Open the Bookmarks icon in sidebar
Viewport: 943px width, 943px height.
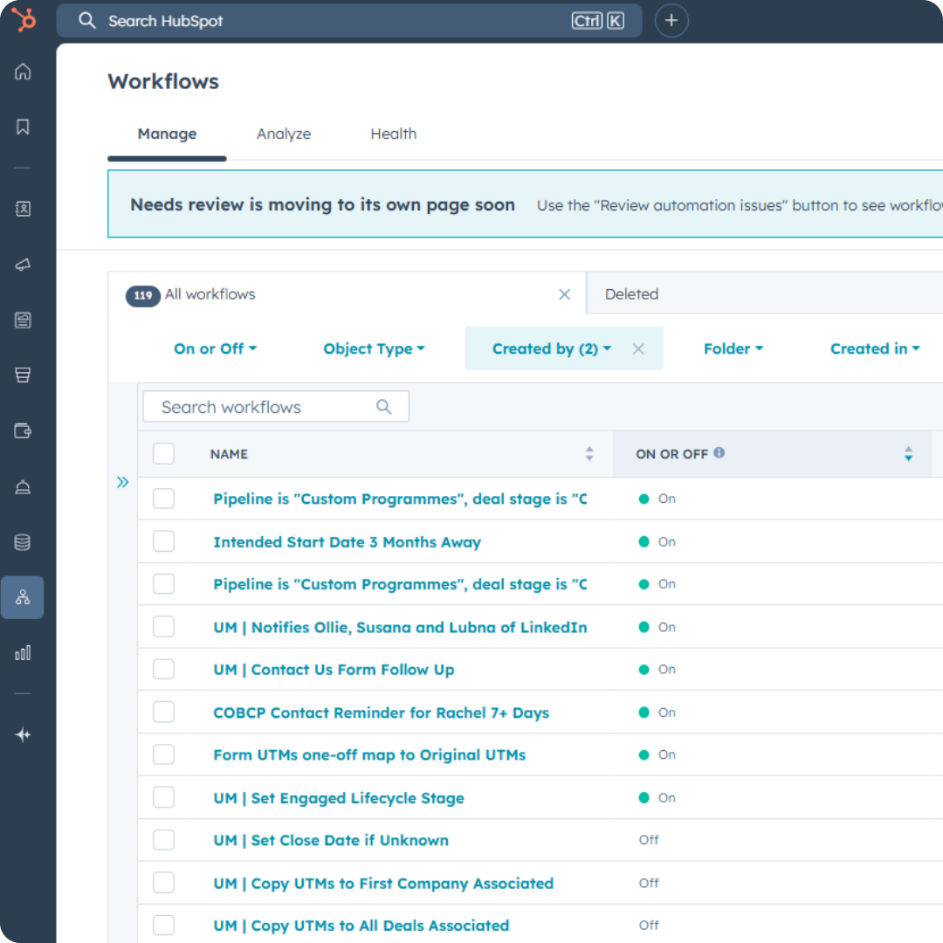[23, 127]
